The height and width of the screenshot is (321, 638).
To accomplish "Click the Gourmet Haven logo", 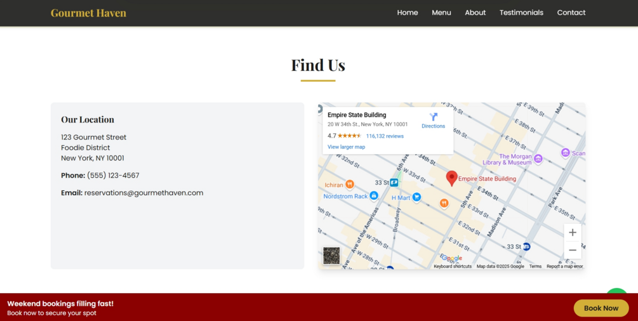I will pyautogui.click(x=88, y=13).
